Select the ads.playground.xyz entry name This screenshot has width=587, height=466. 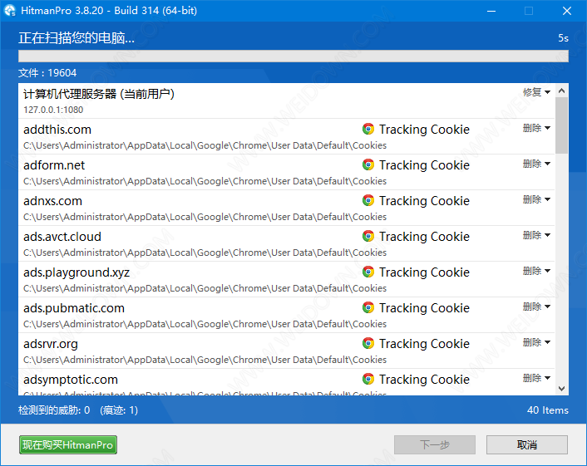(76, 272)
